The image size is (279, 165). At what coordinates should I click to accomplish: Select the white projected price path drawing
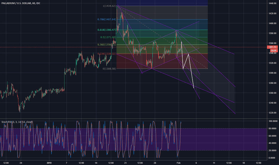click(x=187, y=64)
